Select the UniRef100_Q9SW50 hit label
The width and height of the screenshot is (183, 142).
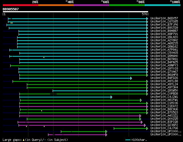click(x=164, y=90)
